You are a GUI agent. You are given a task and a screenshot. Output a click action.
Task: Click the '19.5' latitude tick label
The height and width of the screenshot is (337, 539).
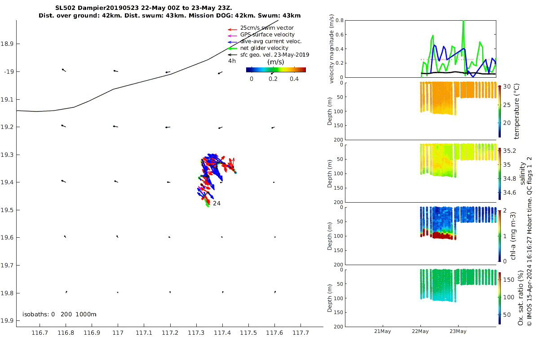7,210
